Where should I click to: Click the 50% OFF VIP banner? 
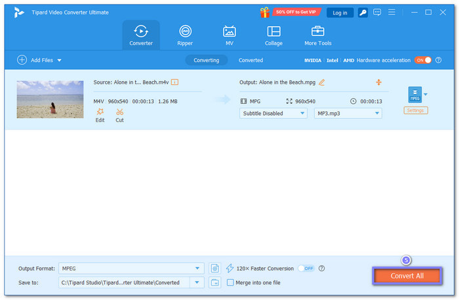pos(290,12)
